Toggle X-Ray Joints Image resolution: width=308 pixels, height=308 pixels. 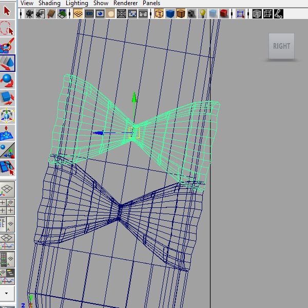click(279, 14)
